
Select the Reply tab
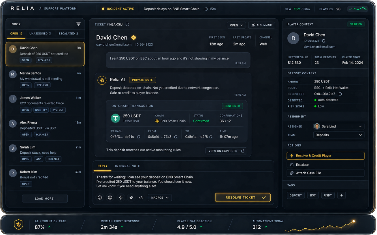pos(103,166)
